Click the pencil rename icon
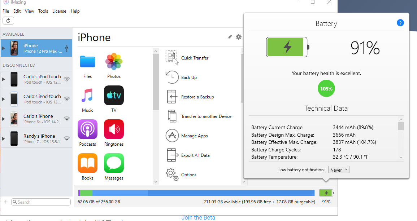The image size is (417, 221). point(230,37)
